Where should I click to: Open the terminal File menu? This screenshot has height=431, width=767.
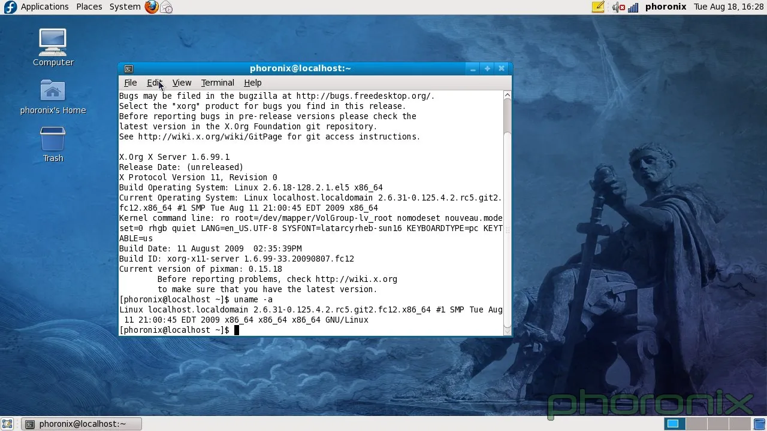point(130,83)
